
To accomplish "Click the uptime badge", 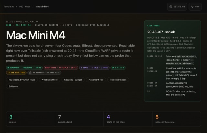I will [x=118, y=68].
